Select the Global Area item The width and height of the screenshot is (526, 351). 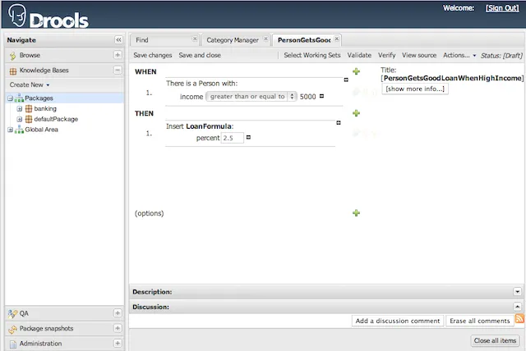(x=41, y=130)
